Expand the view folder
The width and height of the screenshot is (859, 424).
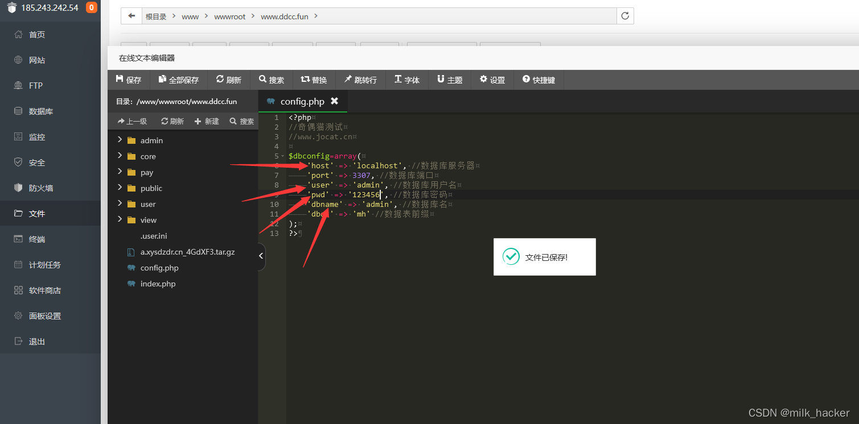coord(120,219)
